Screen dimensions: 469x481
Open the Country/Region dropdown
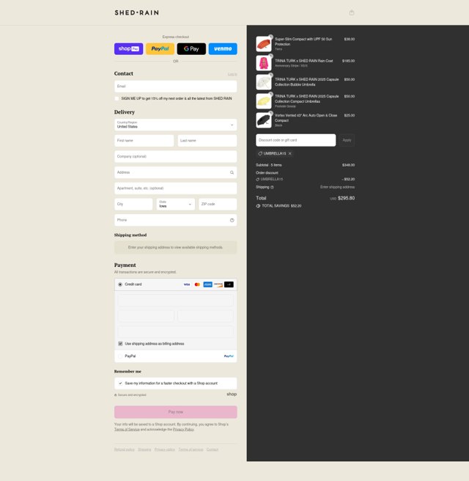pos(176,125)
